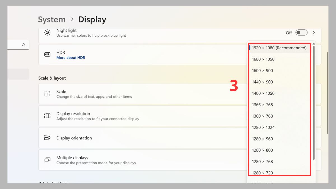
Task: Click the Night light icon
Action: pos(47,32)
